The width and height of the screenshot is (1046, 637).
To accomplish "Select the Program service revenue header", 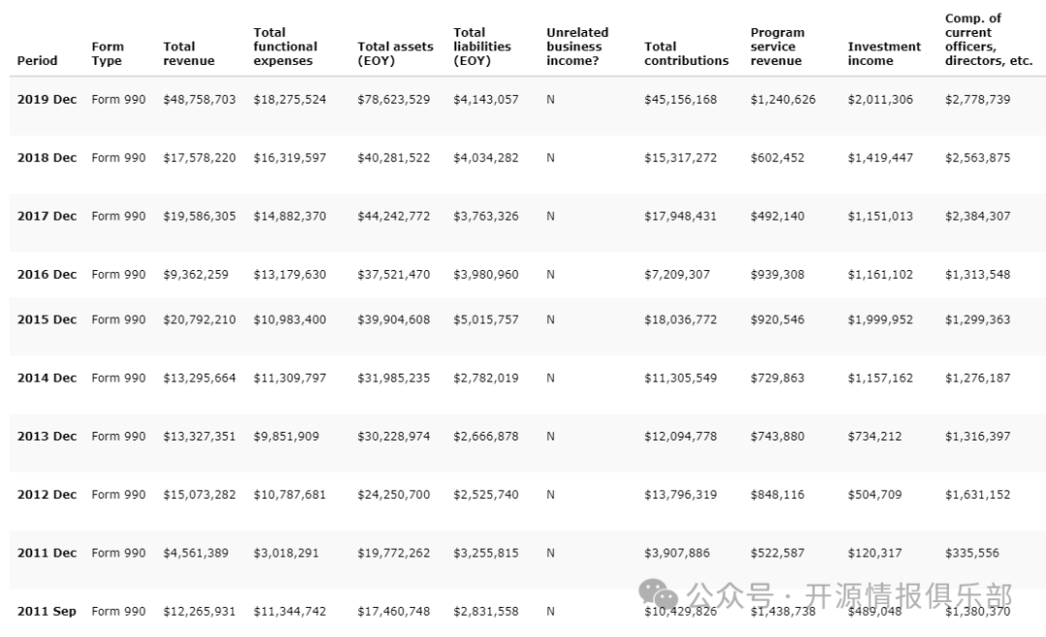I will [x=776, y=46].
